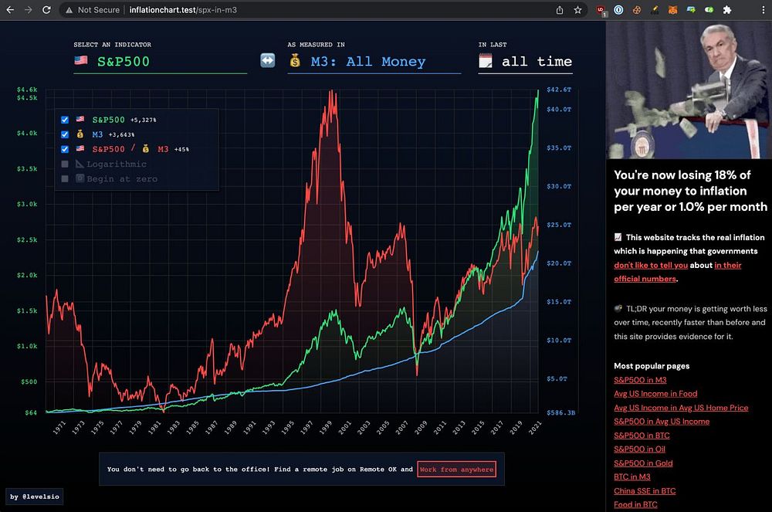
Task: Open the S&P500 indicator dropdown
Action: tap(160, 62)
